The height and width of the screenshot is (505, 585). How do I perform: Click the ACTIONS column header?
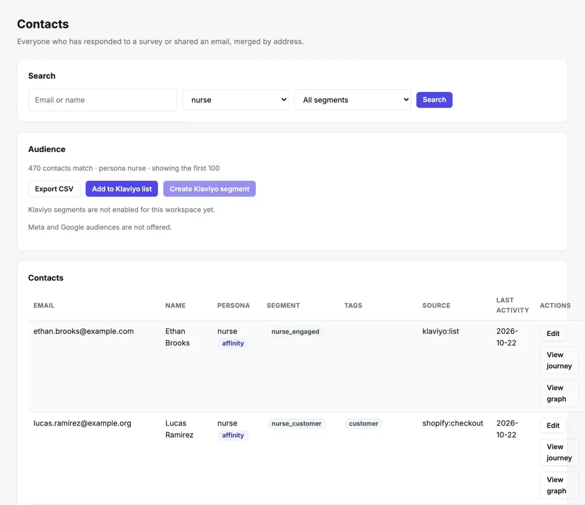(x=555, y=306)
